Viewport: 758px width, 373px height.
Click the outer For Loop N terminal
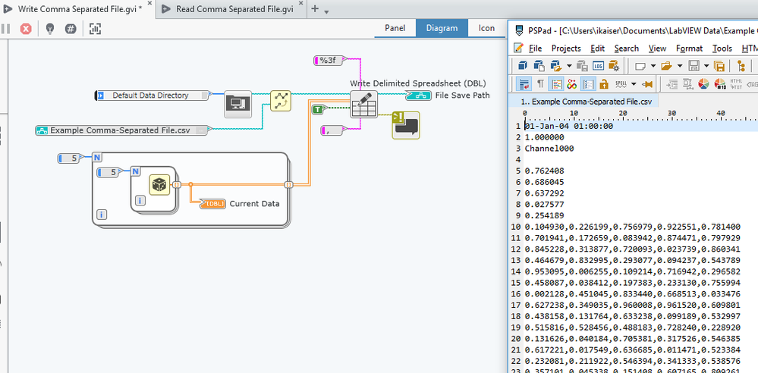(x=97, y=158)
